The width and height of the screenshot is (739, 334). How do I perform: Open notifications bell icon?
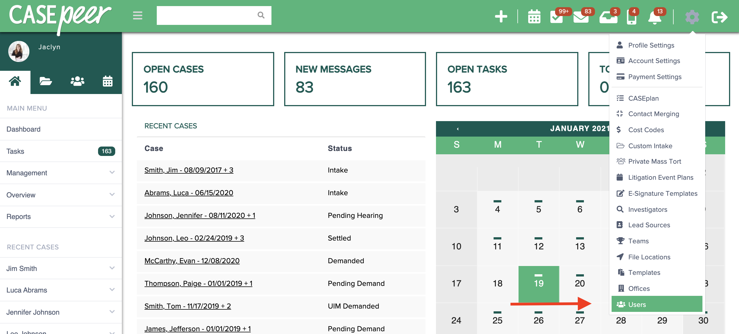click(654, 18)
